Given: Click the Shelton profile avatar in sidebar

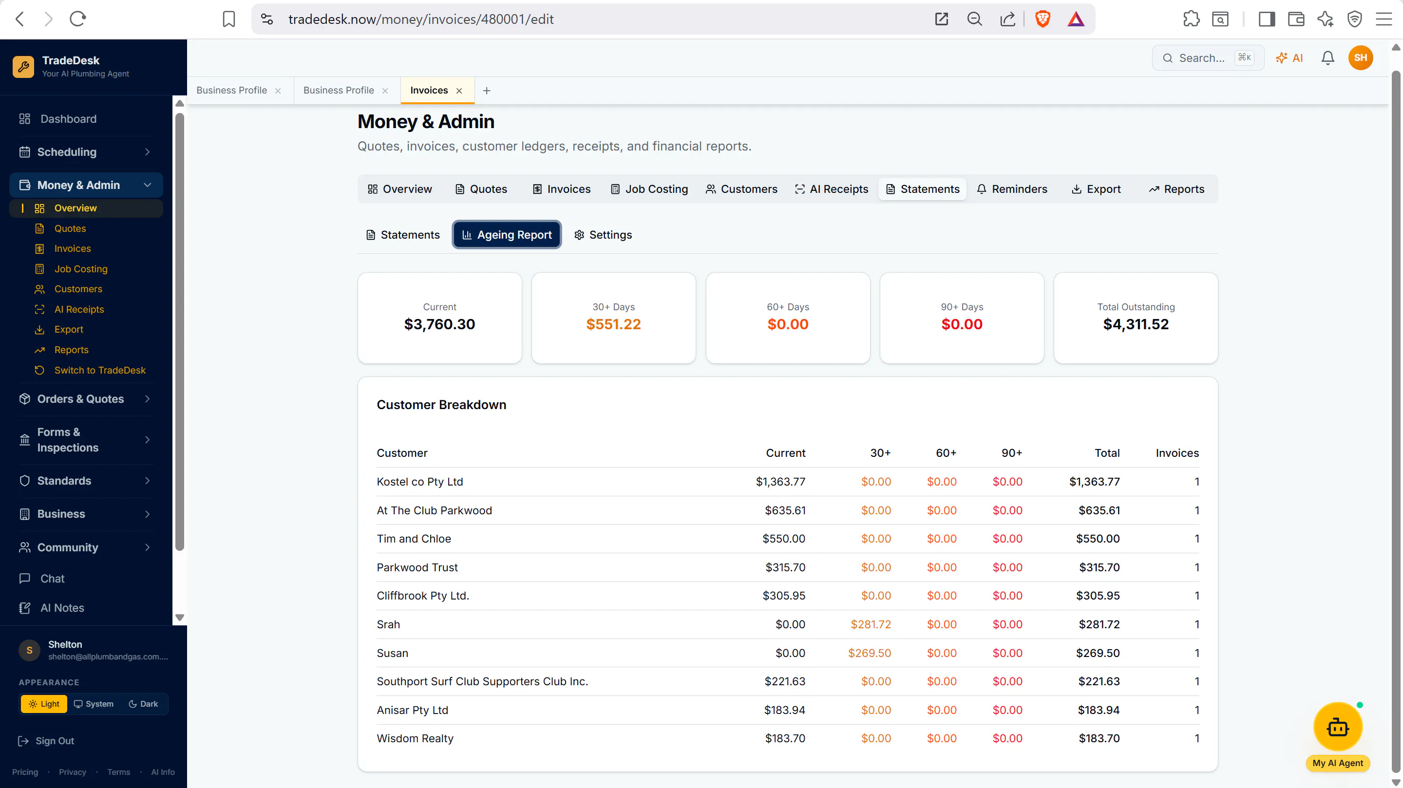Looking at the screenshot, I should (29, 650).
